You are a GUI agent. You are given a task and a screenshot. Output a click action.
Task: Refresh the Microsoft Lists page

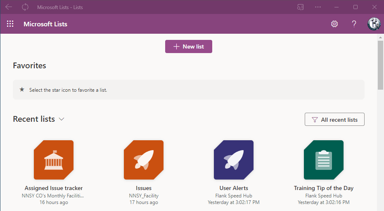point(25,7)
